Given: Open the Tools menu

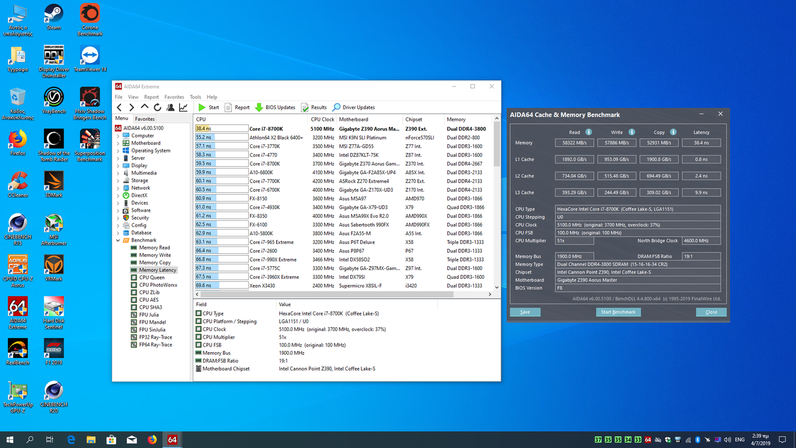Looking at the screenshot, I should 195,97.
